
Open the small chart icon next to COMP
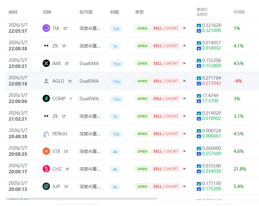point(71,98)
